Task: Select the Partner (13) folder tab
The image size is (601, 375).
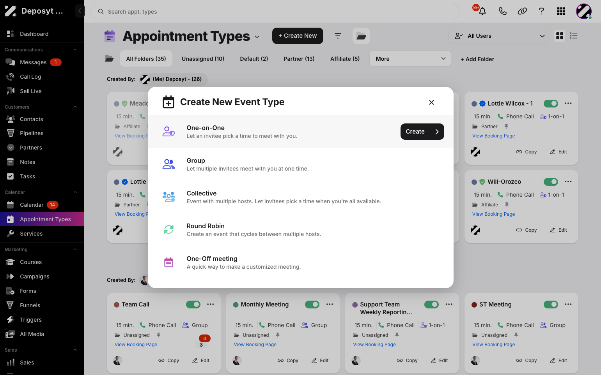Action: 299,59
